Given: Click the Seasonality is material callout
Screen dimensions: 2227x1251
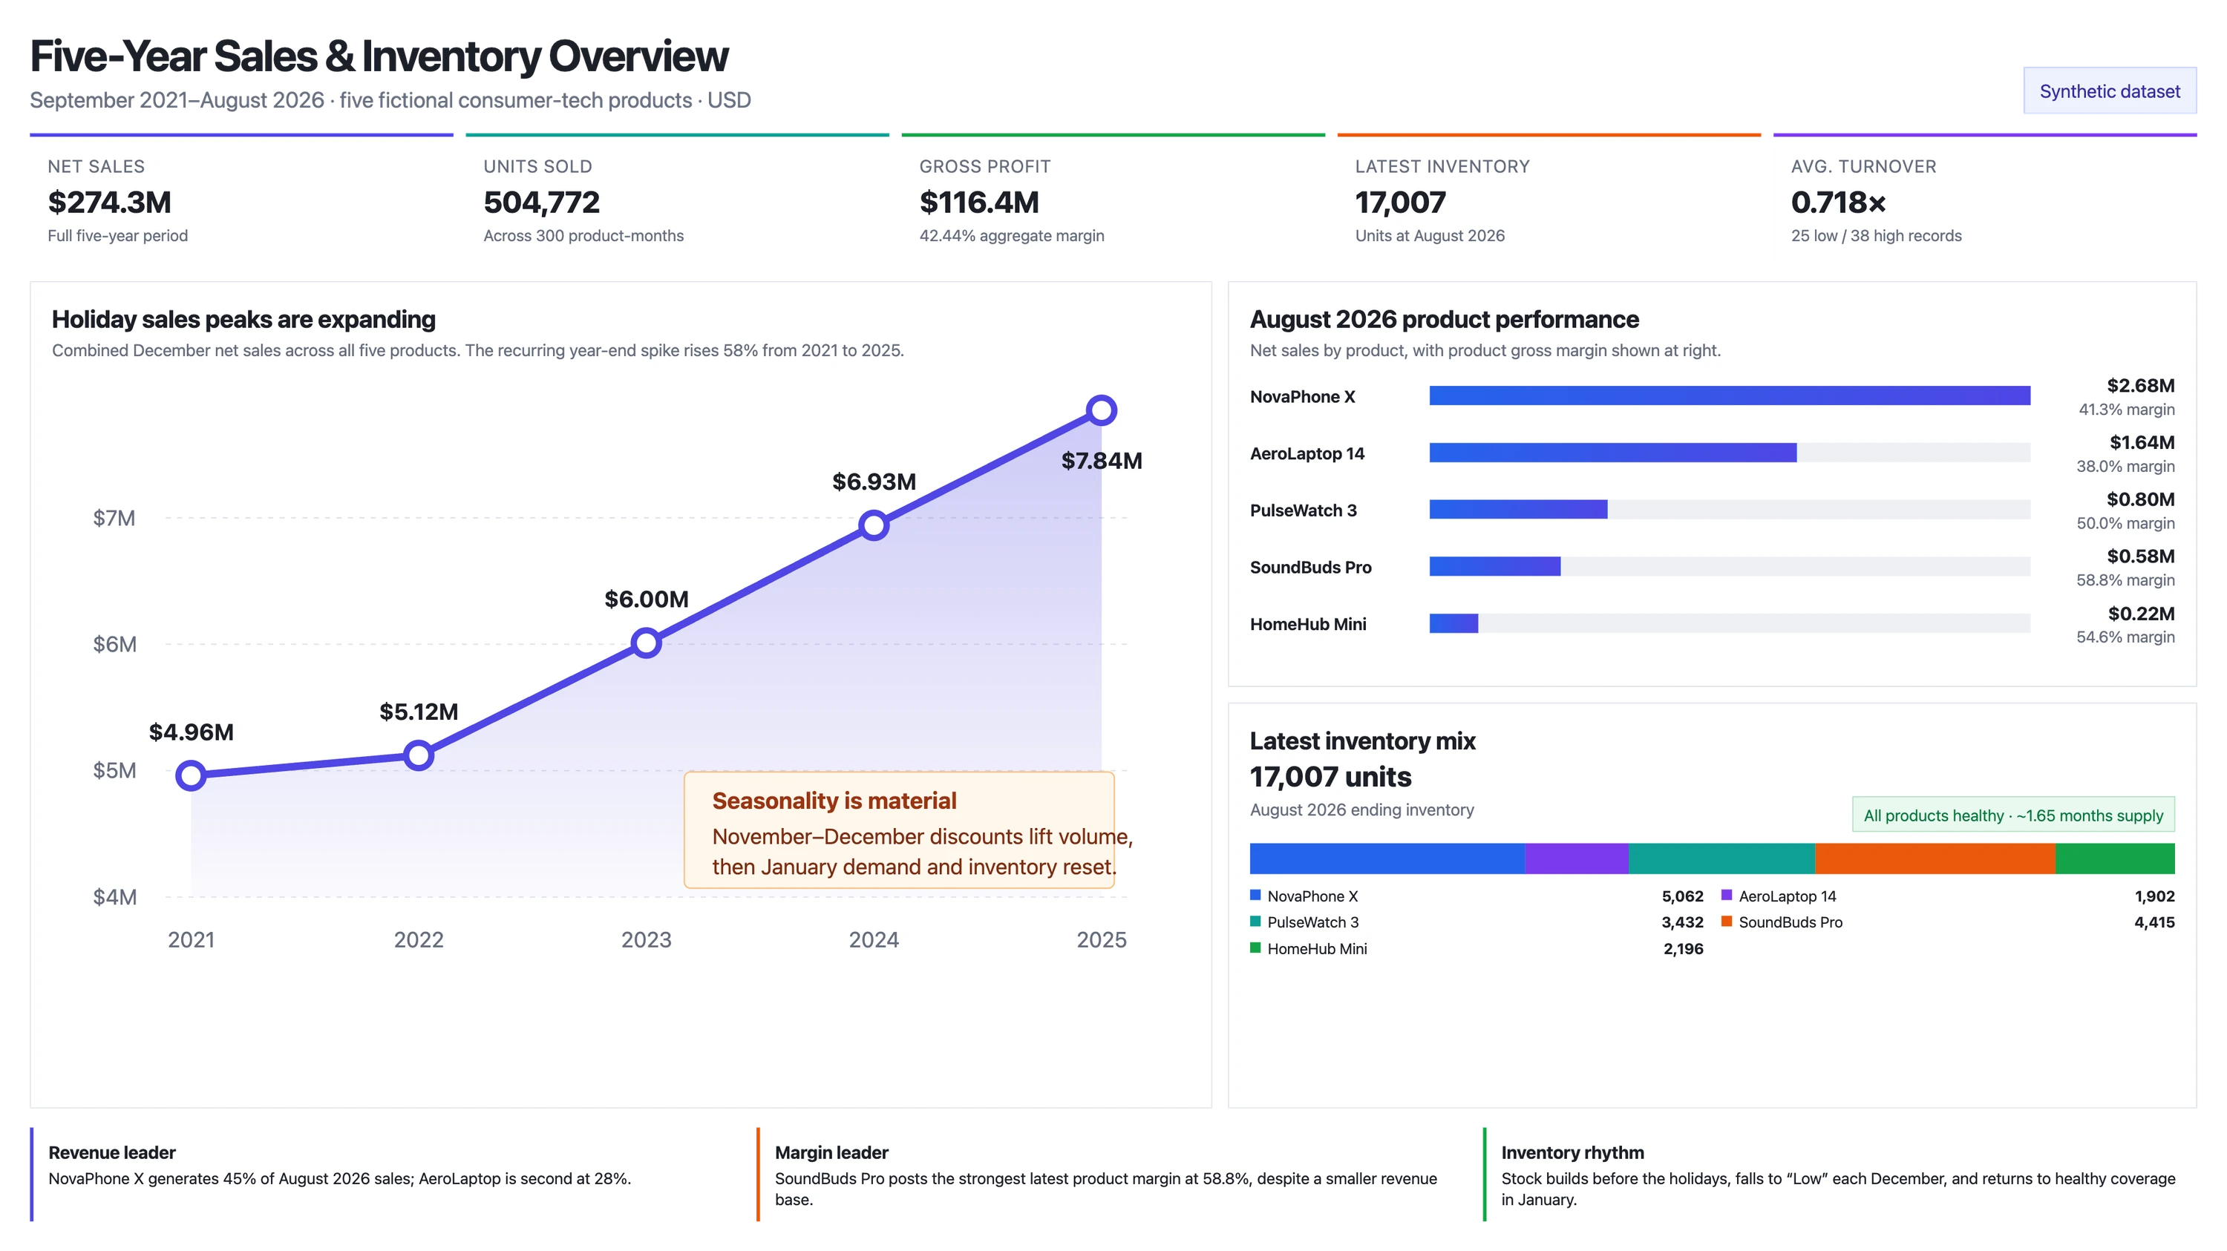Looking at the screenshot, I should point(899,830).
